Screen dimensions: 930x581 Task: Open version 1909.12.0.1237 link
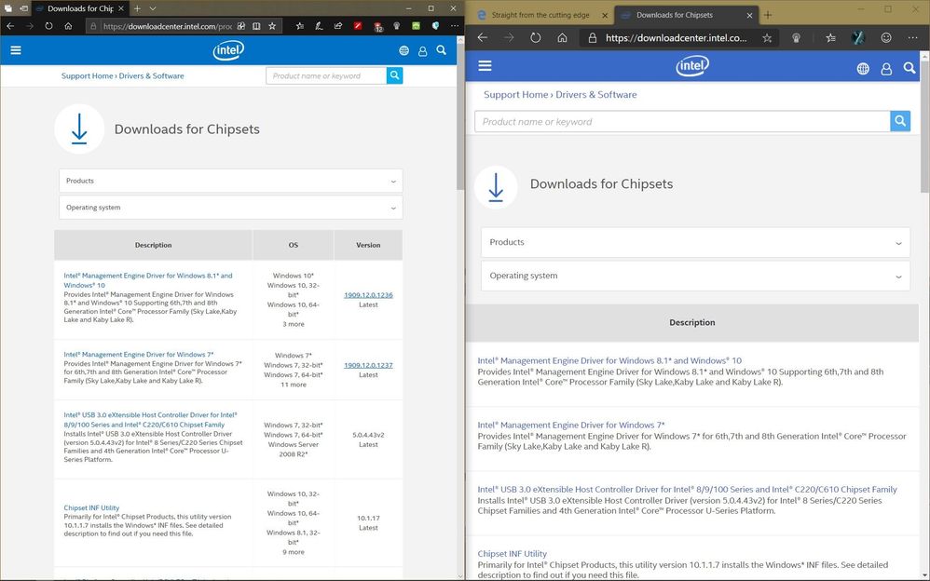(368, 365)
